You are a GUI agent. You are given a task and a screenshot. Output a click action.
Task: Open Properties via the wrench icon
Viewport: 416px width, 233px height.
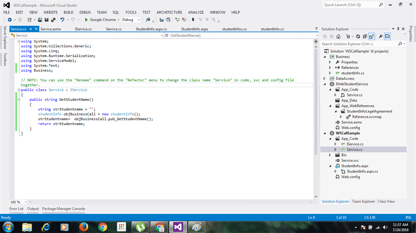point(381,36)
